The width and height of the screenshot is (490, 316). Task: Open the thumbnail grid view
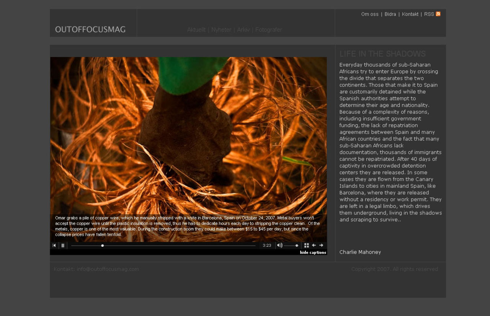tap(307, 245)
